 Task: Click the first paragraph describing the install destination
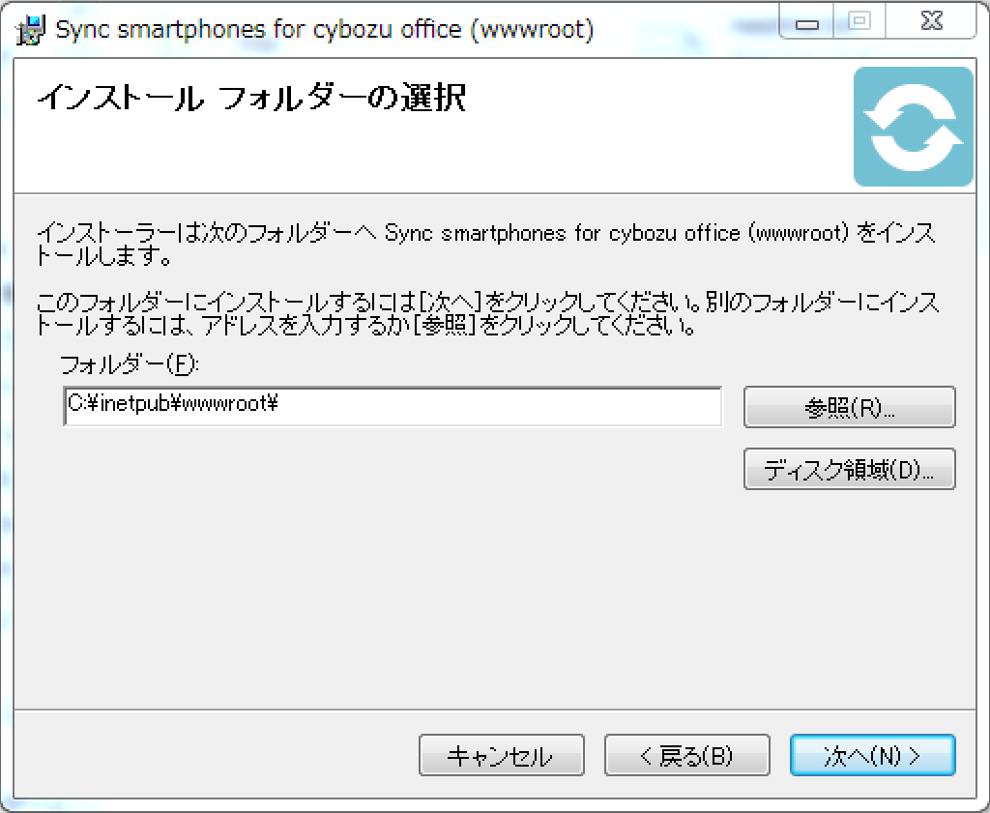tap(483, 246)
